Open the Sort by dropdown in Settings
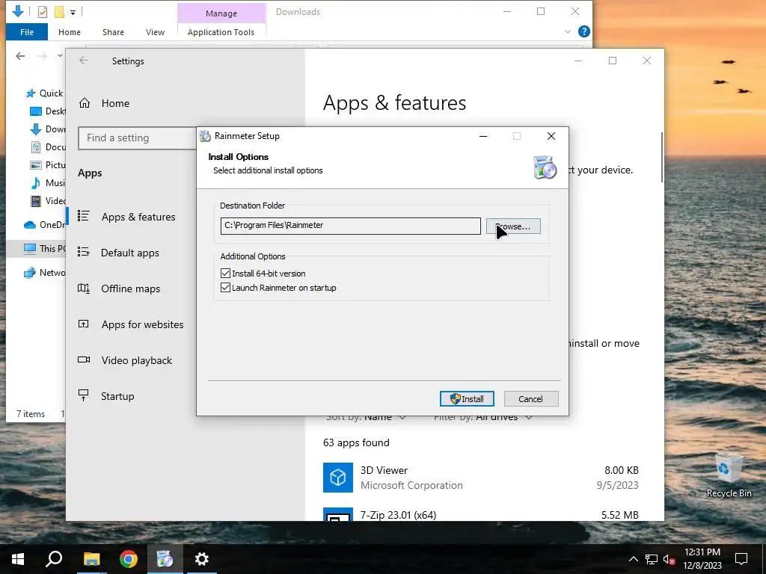The image size is (766, 574). coord(367,417)
